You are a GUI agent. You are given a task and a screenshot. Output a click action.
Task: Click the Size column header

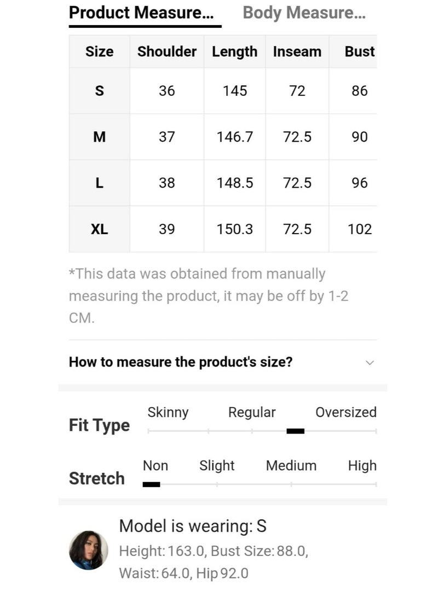coord(99,52)
